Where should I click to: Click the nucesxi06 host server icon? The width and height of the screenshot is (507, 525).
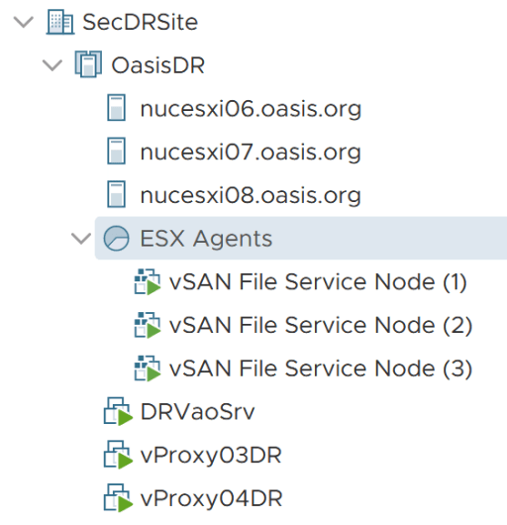[116, 108]
